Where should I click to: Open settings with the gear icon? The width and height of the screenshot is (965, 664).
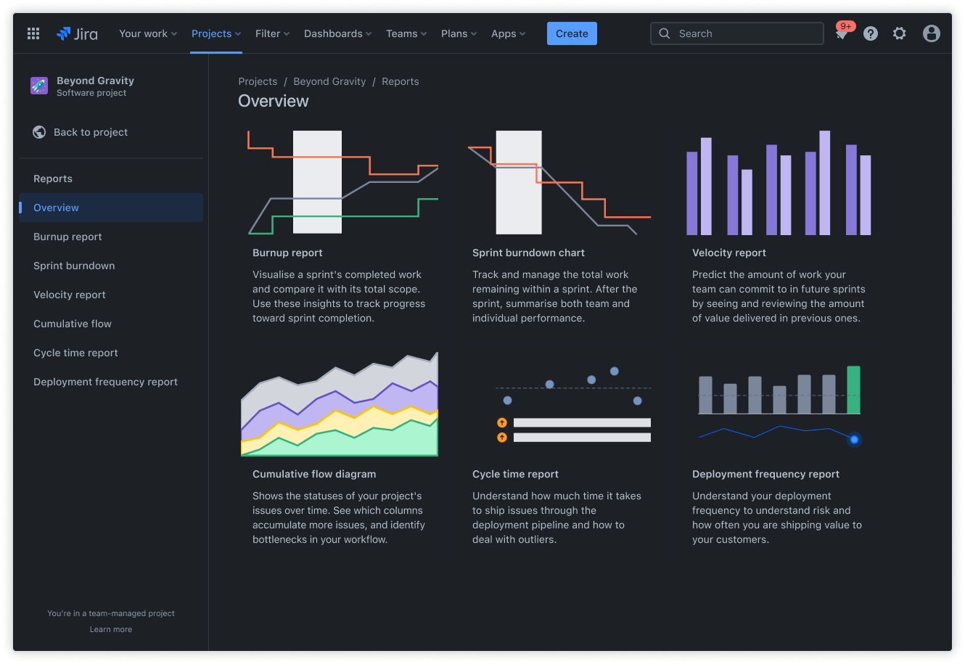pyautogui.click(x=899, y=33)
